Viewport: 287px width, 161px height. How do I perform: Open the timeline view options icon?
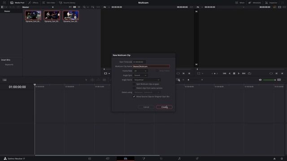(x=4, y=80)
